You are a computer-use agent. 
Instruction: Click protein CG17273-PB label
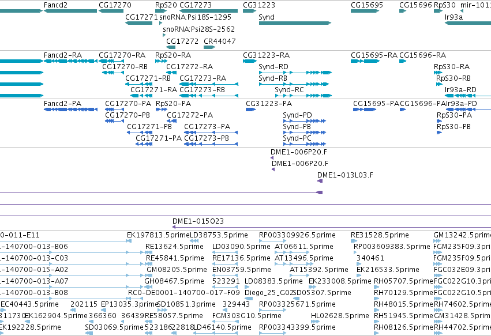(x=207, y=138)
